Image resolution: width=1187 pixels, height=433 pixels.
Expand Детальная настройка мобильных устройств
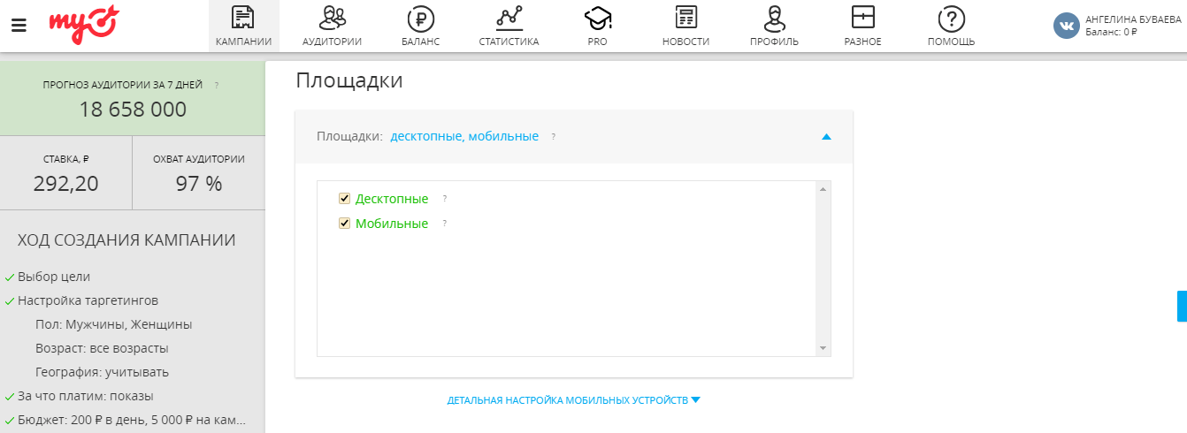point(573,400)
